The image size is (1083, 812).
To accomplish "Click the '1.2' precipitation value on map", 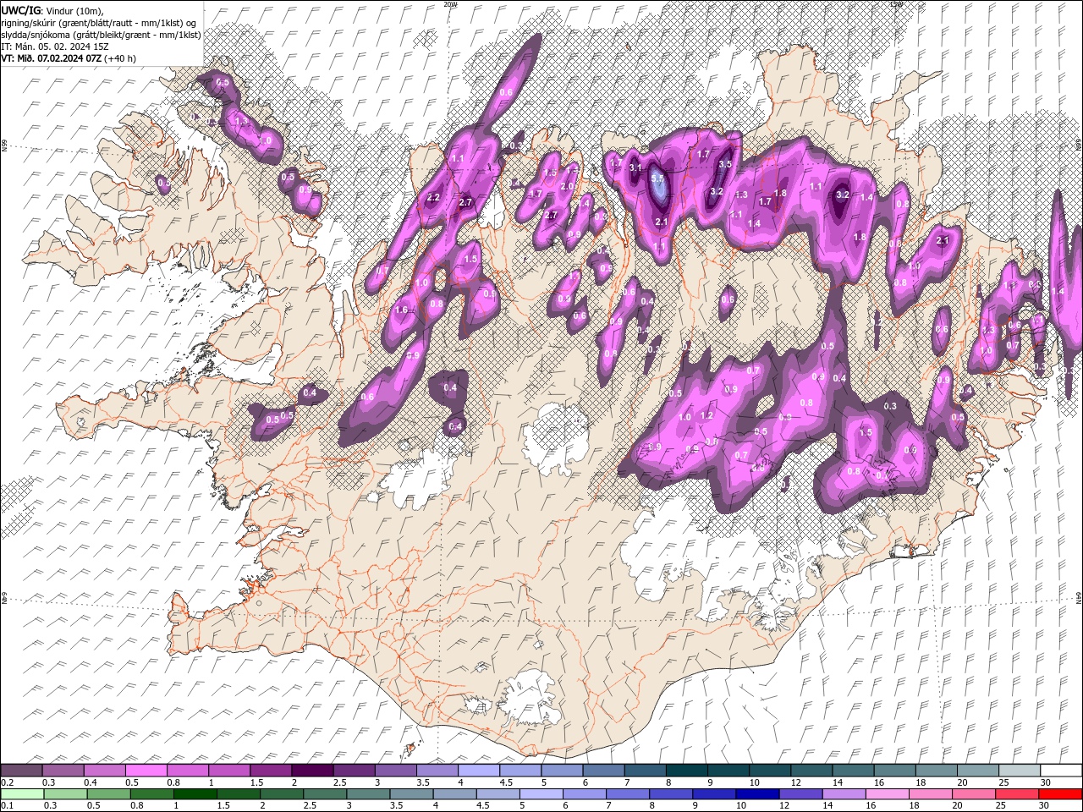I will (706, 415).
